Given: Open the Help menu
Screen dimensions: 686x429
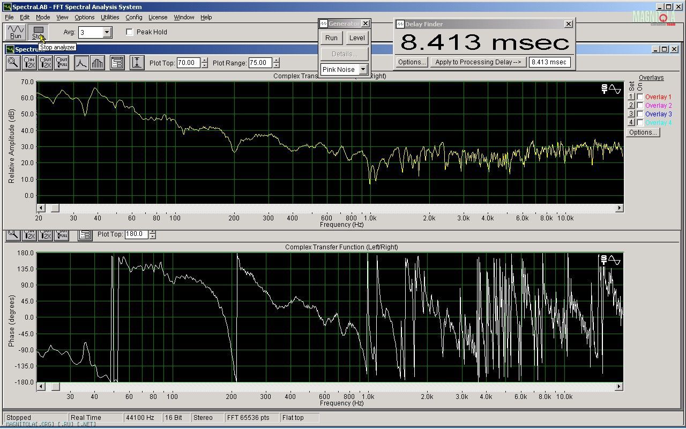Looking at the screenshot, I should [x=206, y=17].
